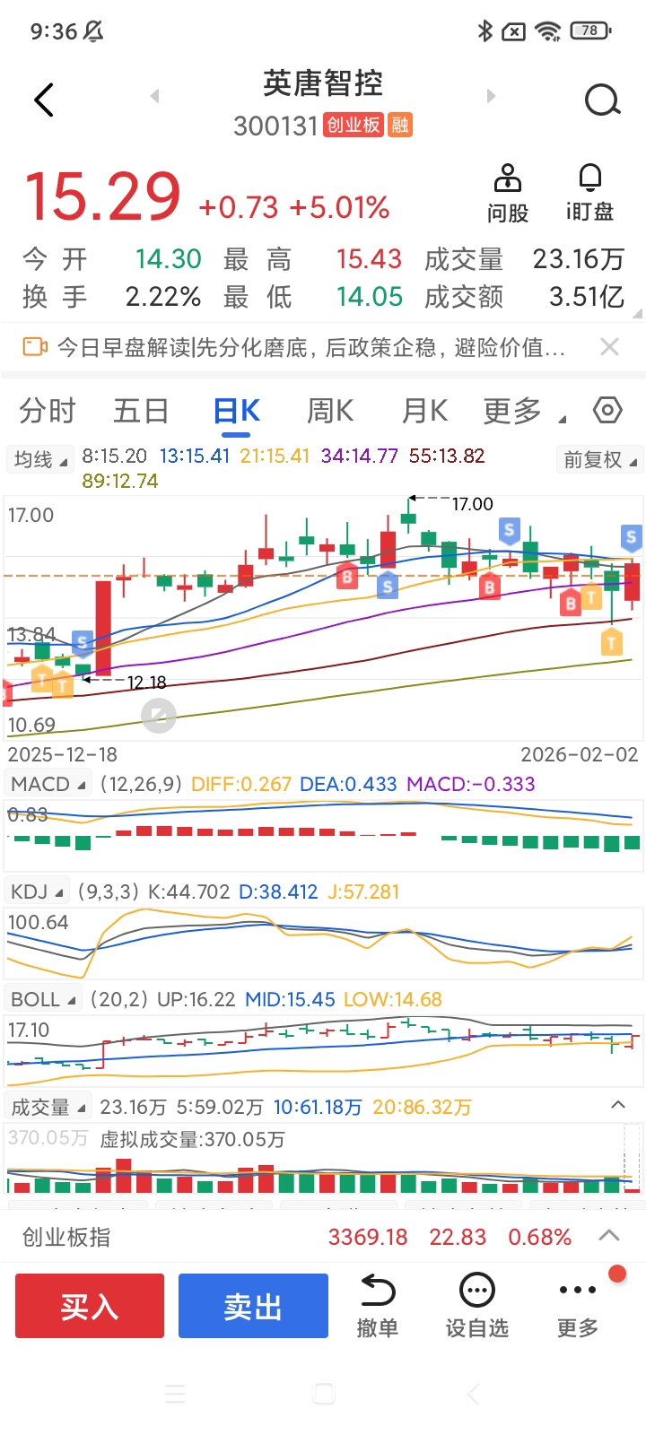Tap the 最低 14.05 value

pyautogui.click(x=369, y=296)
